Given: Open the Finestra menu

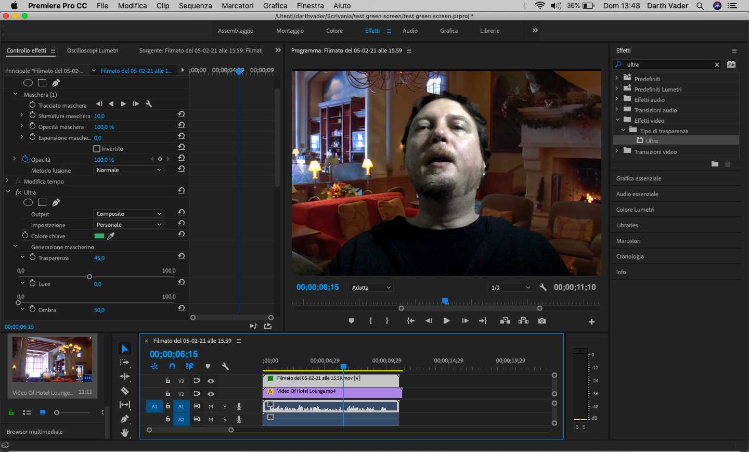Looking at the screenshot, I should point(311,6).
